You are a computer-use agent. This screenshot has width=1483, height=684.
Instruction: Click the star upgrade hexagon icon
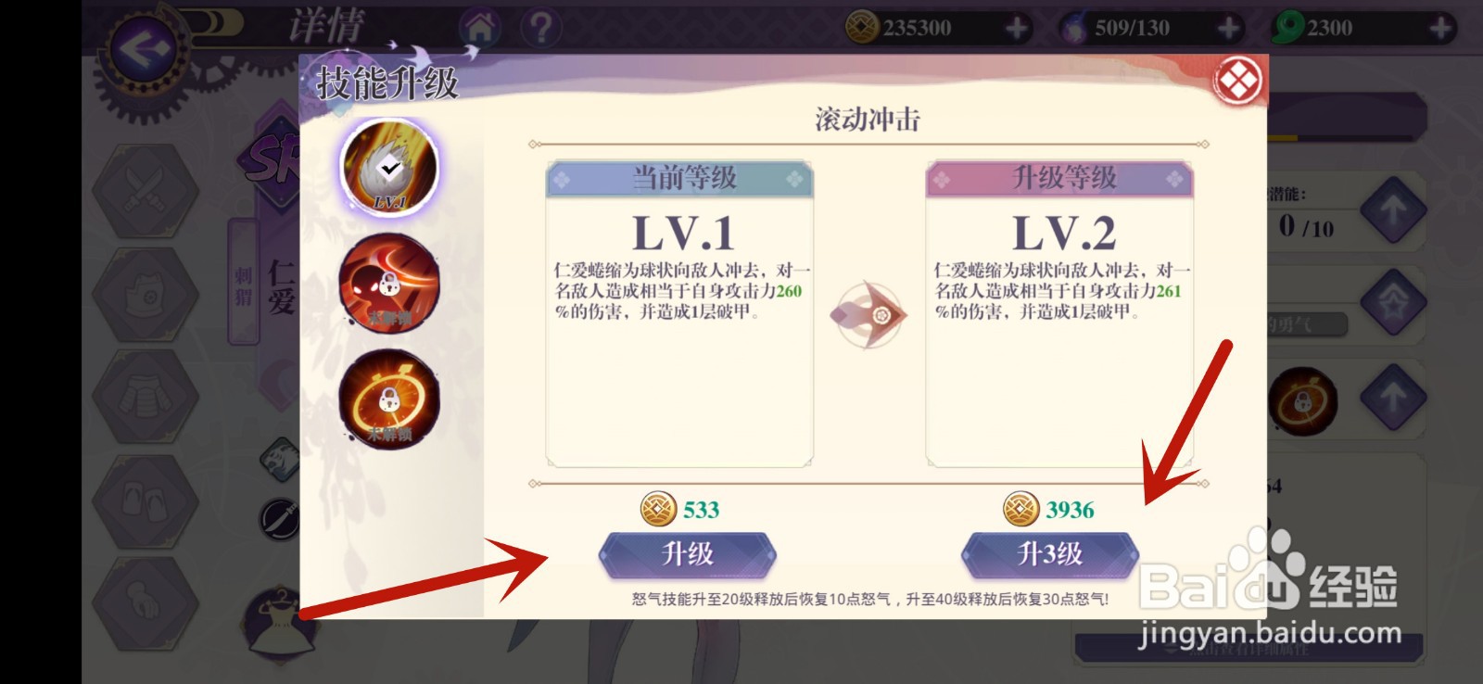tap(1393, 302)
